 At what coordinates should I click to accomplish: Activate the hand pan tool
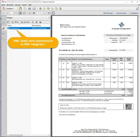pyautogui.click(x=24, y=13)
